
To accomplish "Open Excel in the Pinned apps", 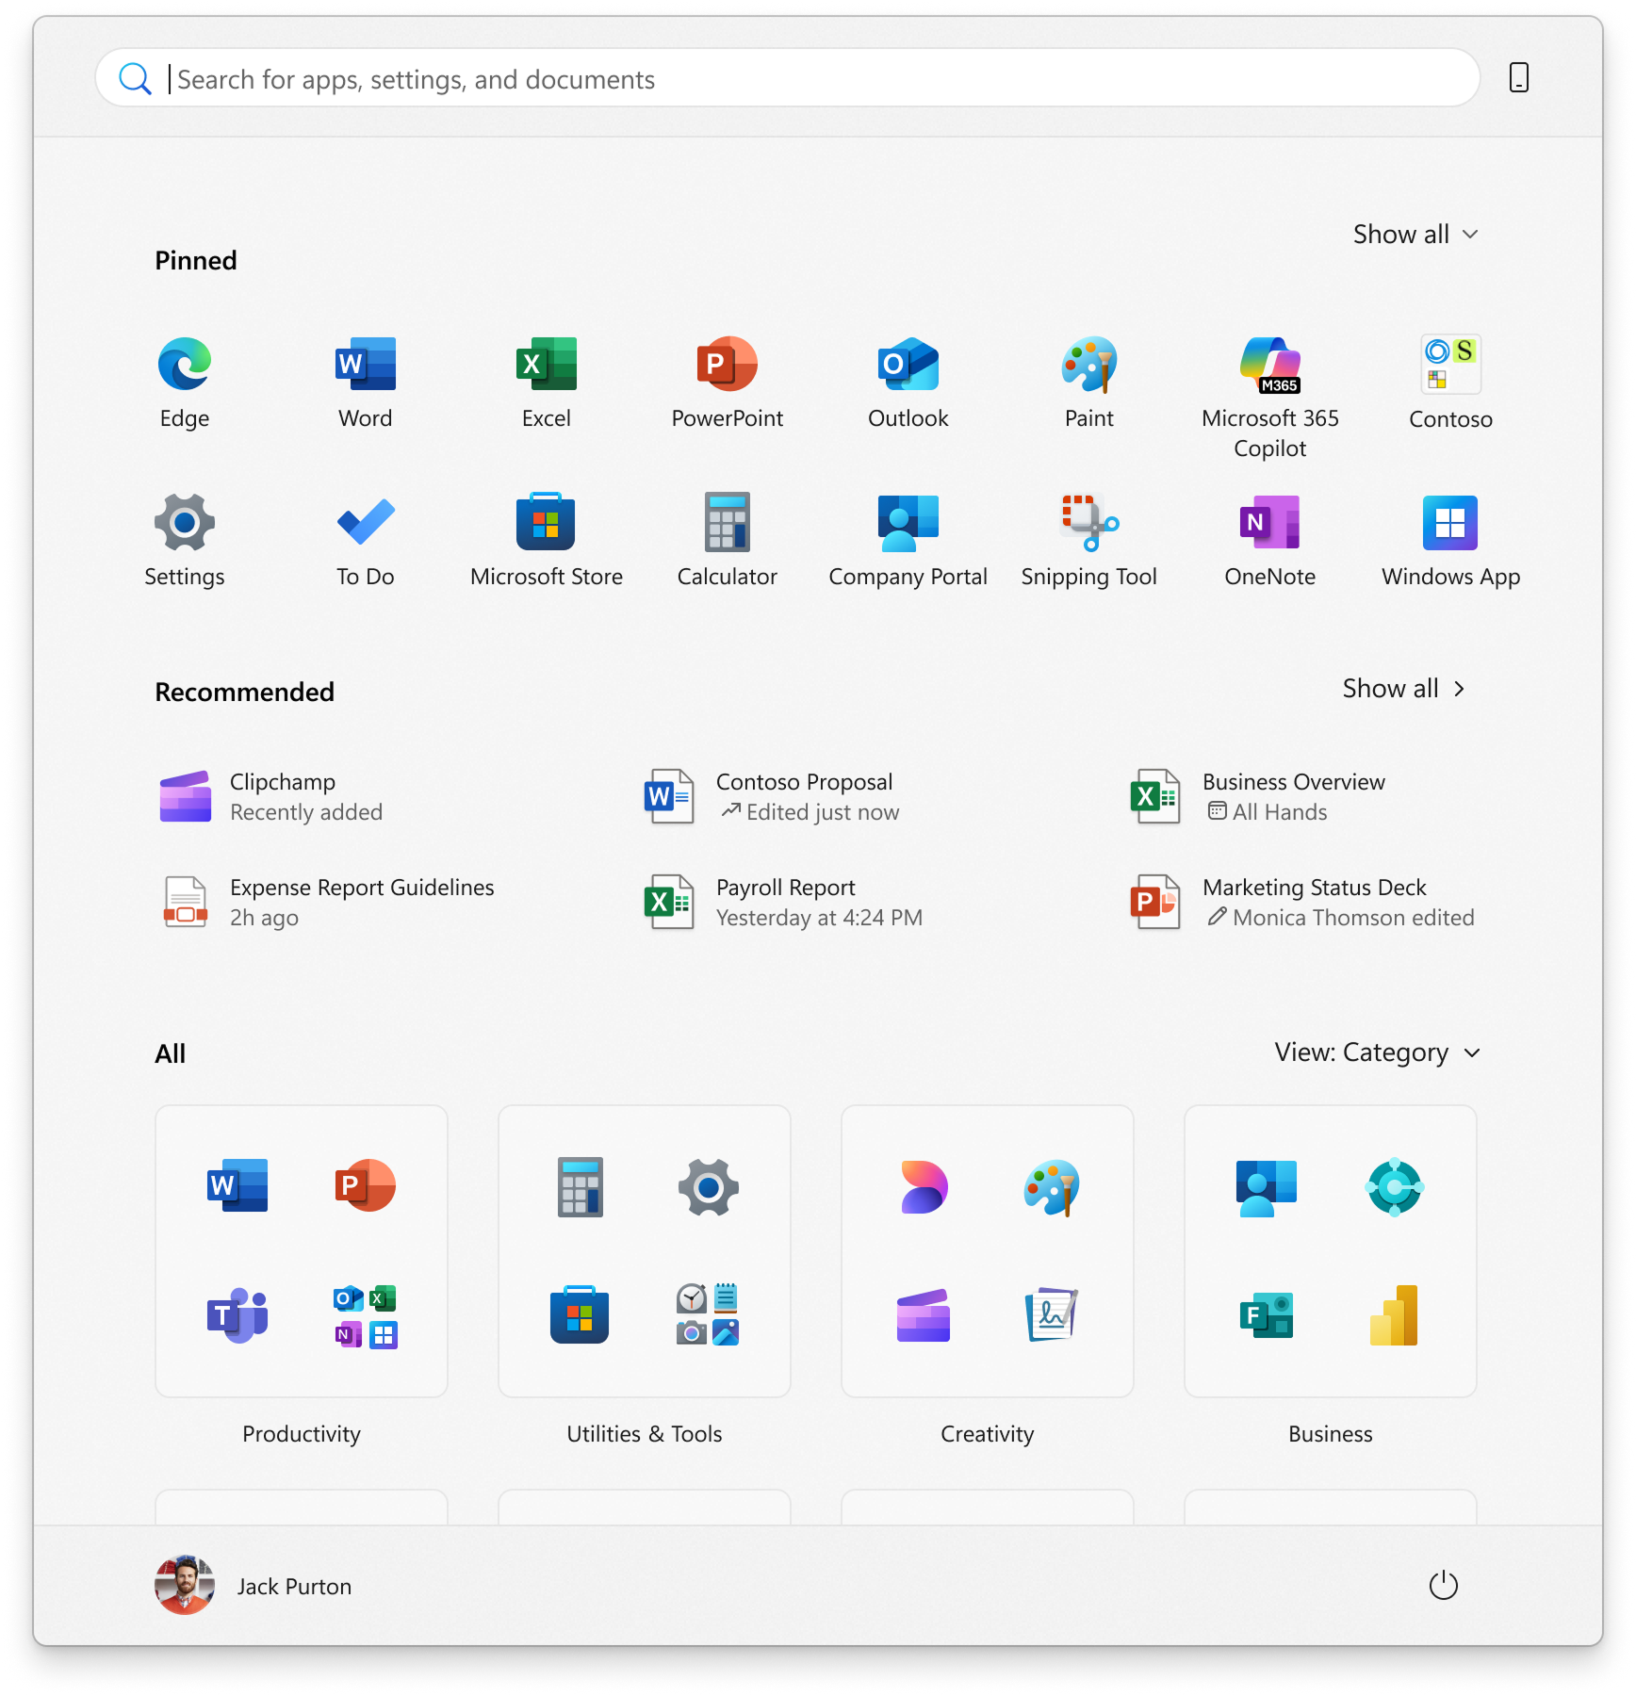I will (x=547, y=382).
